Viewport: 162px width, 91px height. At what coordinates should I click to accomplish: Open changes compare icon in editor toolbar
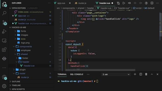pos(118,3)
